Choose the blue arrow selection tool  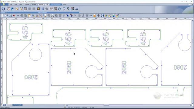(68, 15)
